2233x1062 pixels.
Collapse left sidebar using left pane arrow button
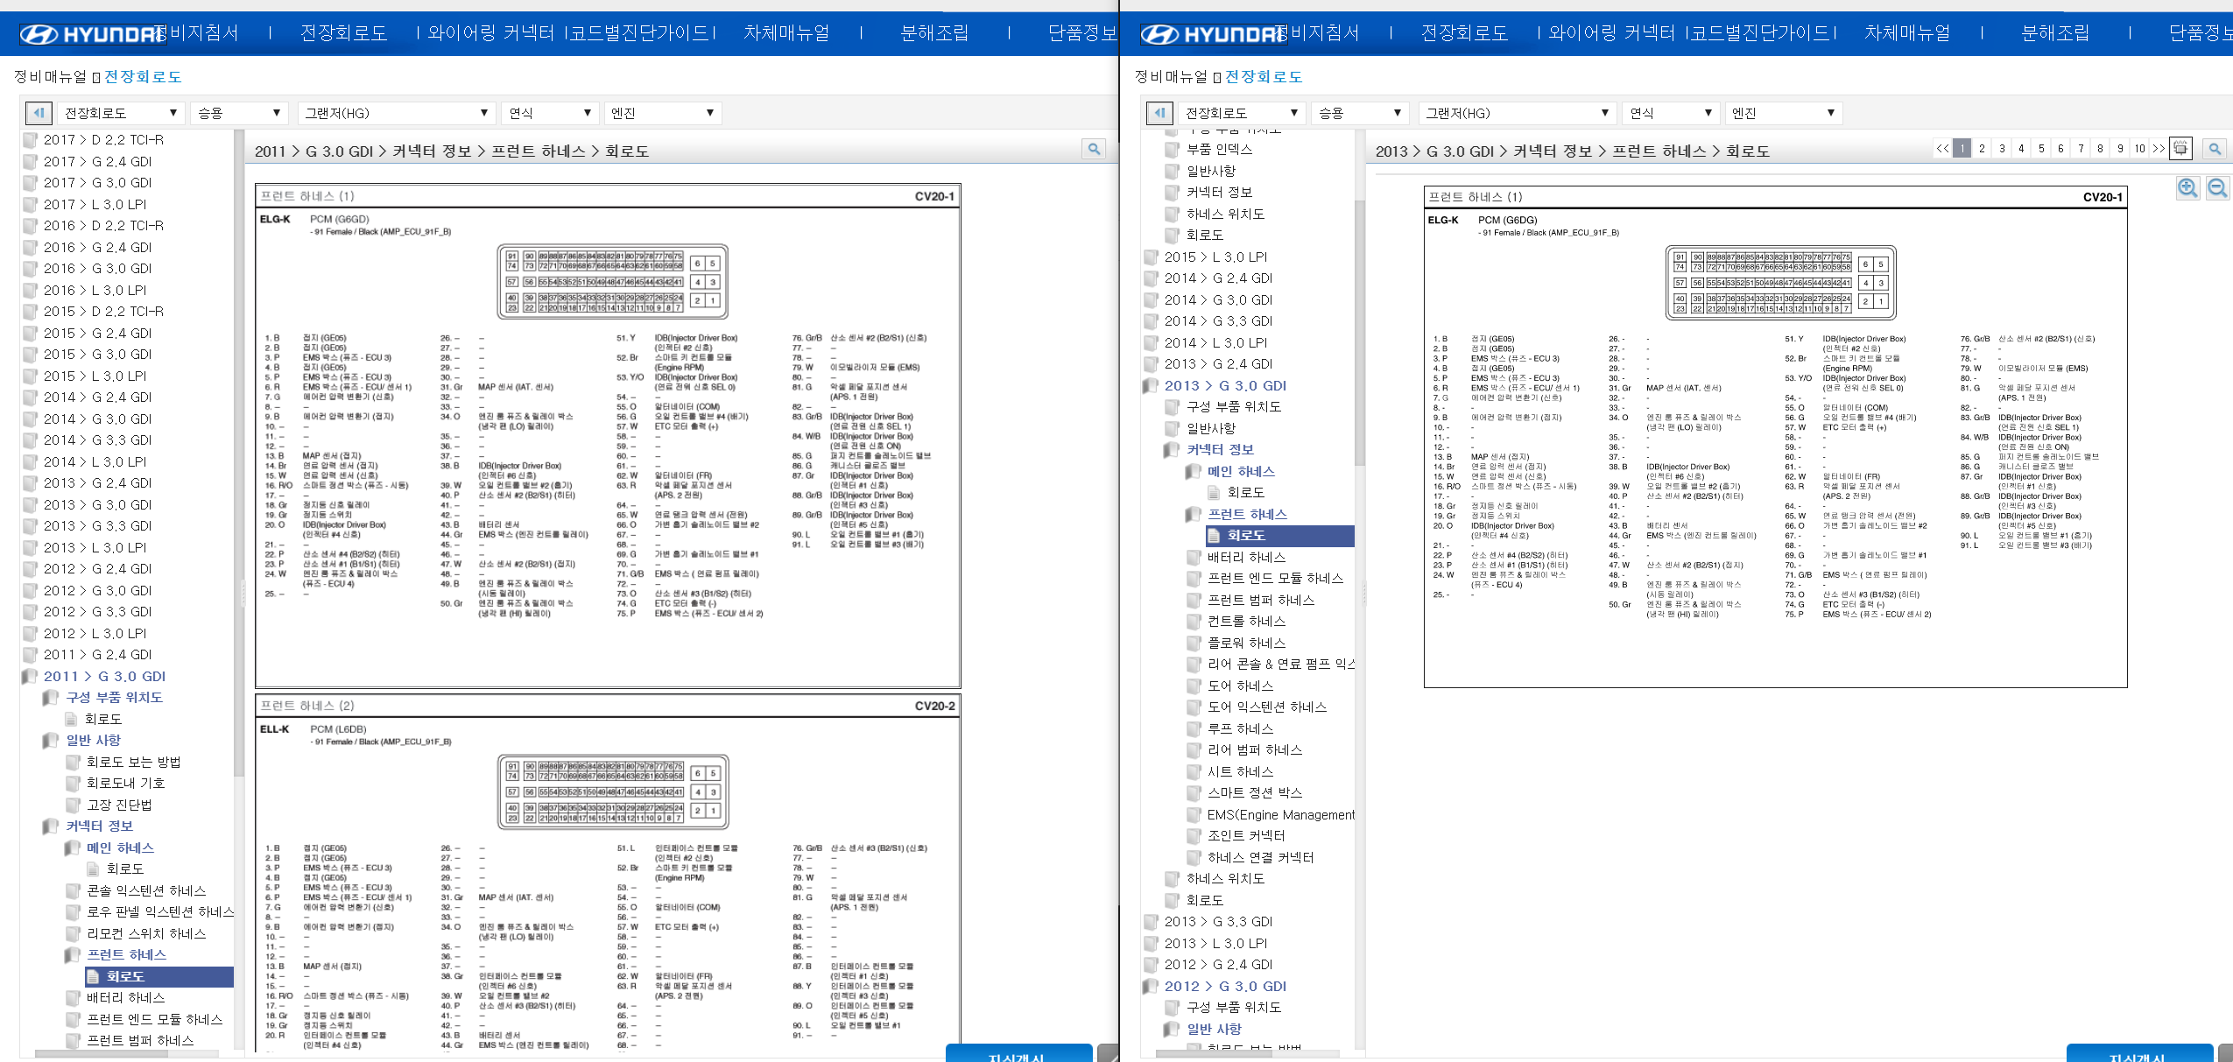click(x=39, y=113)
